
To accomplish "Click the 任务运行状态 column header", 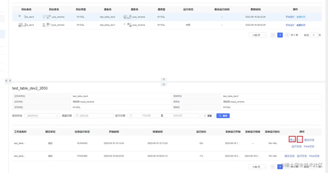I will (x=82, y=132).
